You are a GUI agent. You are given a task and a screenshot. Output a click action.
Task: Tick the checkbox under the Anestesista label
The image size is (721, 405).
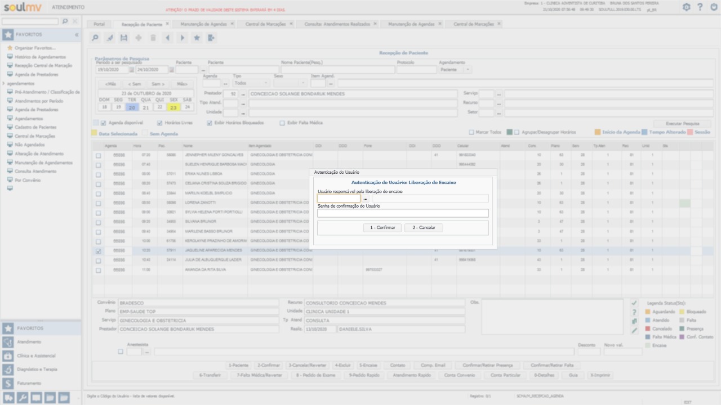click(120, 352)
